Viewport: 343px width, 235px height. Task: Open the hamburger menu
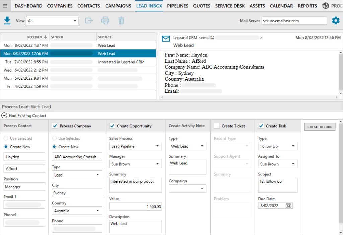[5, 6]
